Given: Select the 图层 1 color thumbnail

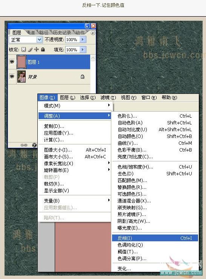Looking at the screenshot, I should point(22,62).
